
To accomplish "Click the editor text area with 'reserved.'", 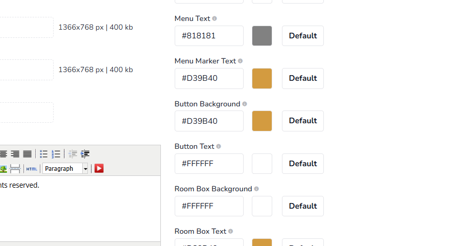I will (80, 209).
